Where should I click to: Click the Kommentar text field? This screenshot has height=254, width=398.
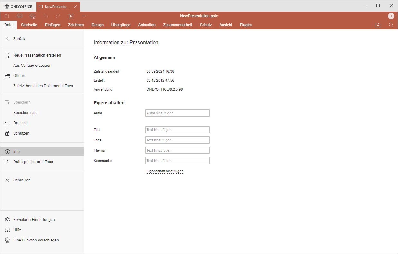coord(177,161)
